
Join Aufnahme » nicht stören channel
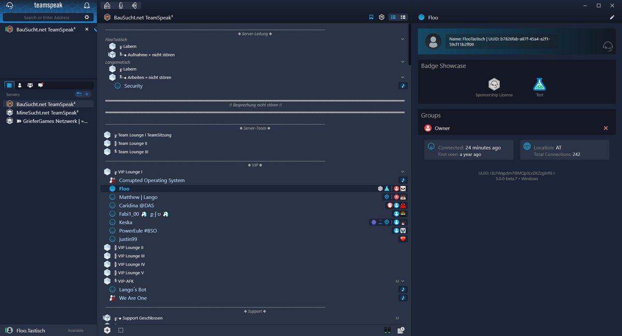pyautogui.click(x=150, y=54)
